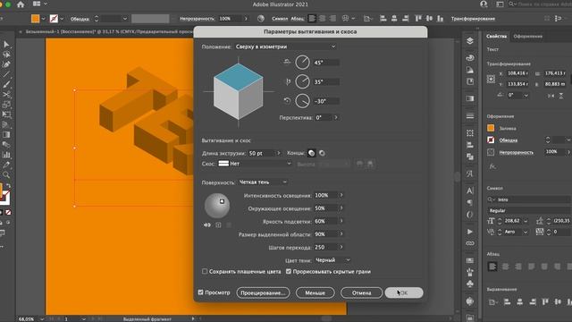Viewport: 572px width, 322px height.
Task: Turn off cap for hollow appearance
Action: coord(322,153)
